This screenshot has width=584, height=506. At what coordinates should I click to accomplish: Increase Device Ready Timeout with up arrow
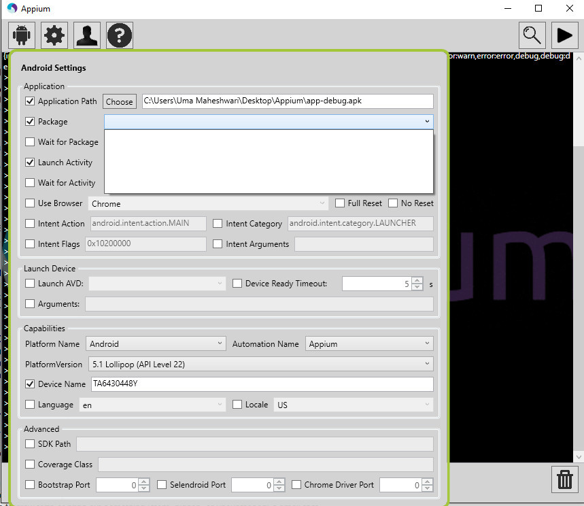(x=417, y=281)
